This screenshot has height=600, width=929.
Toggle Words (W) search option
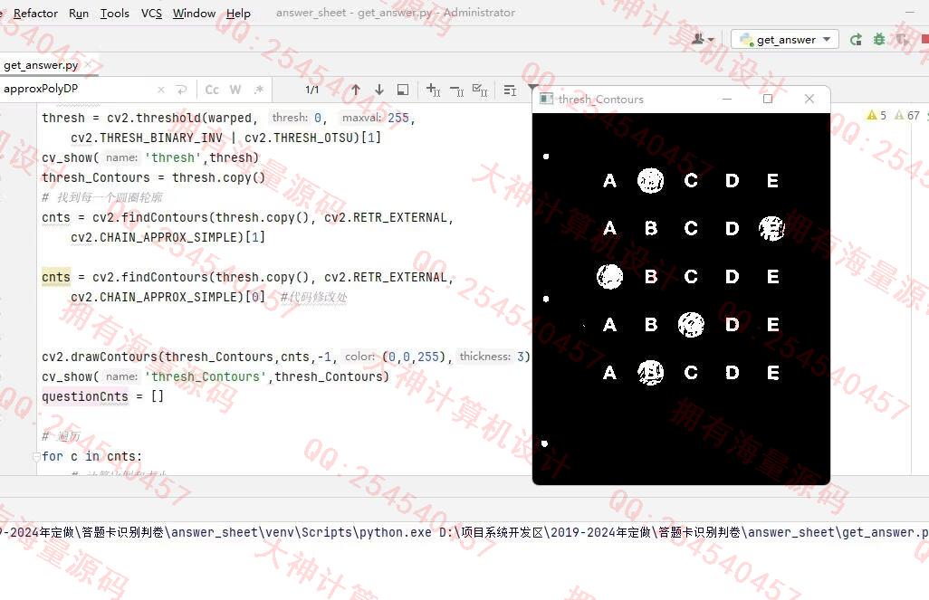[235, 90]
